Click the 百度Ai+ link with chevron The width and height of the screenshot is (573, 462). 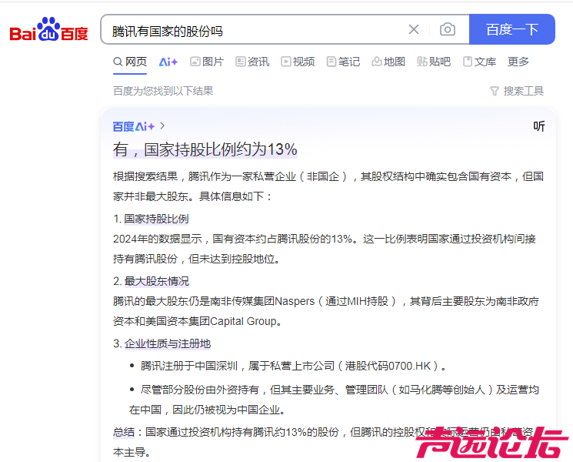coord(139,126)
